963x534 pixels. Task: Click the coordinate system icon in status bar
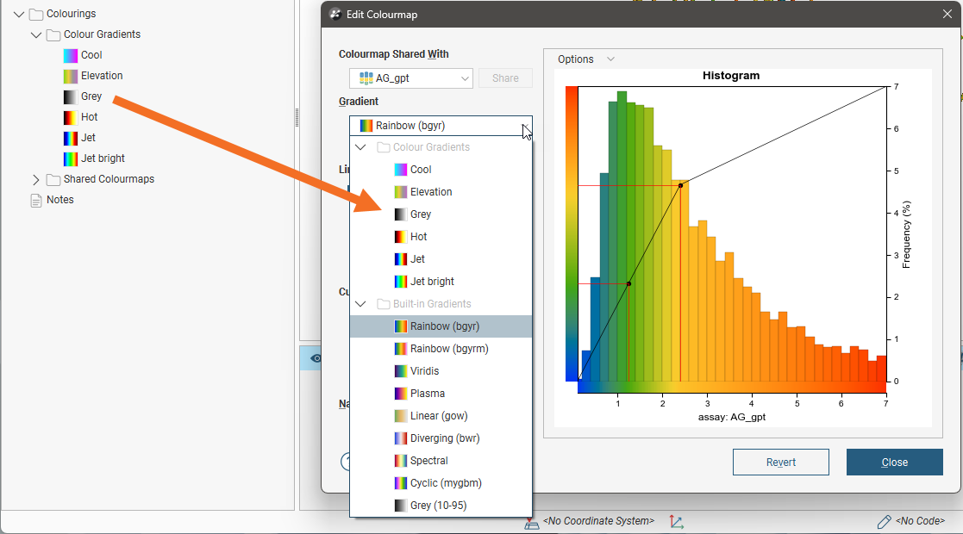[x=533, y=522]
